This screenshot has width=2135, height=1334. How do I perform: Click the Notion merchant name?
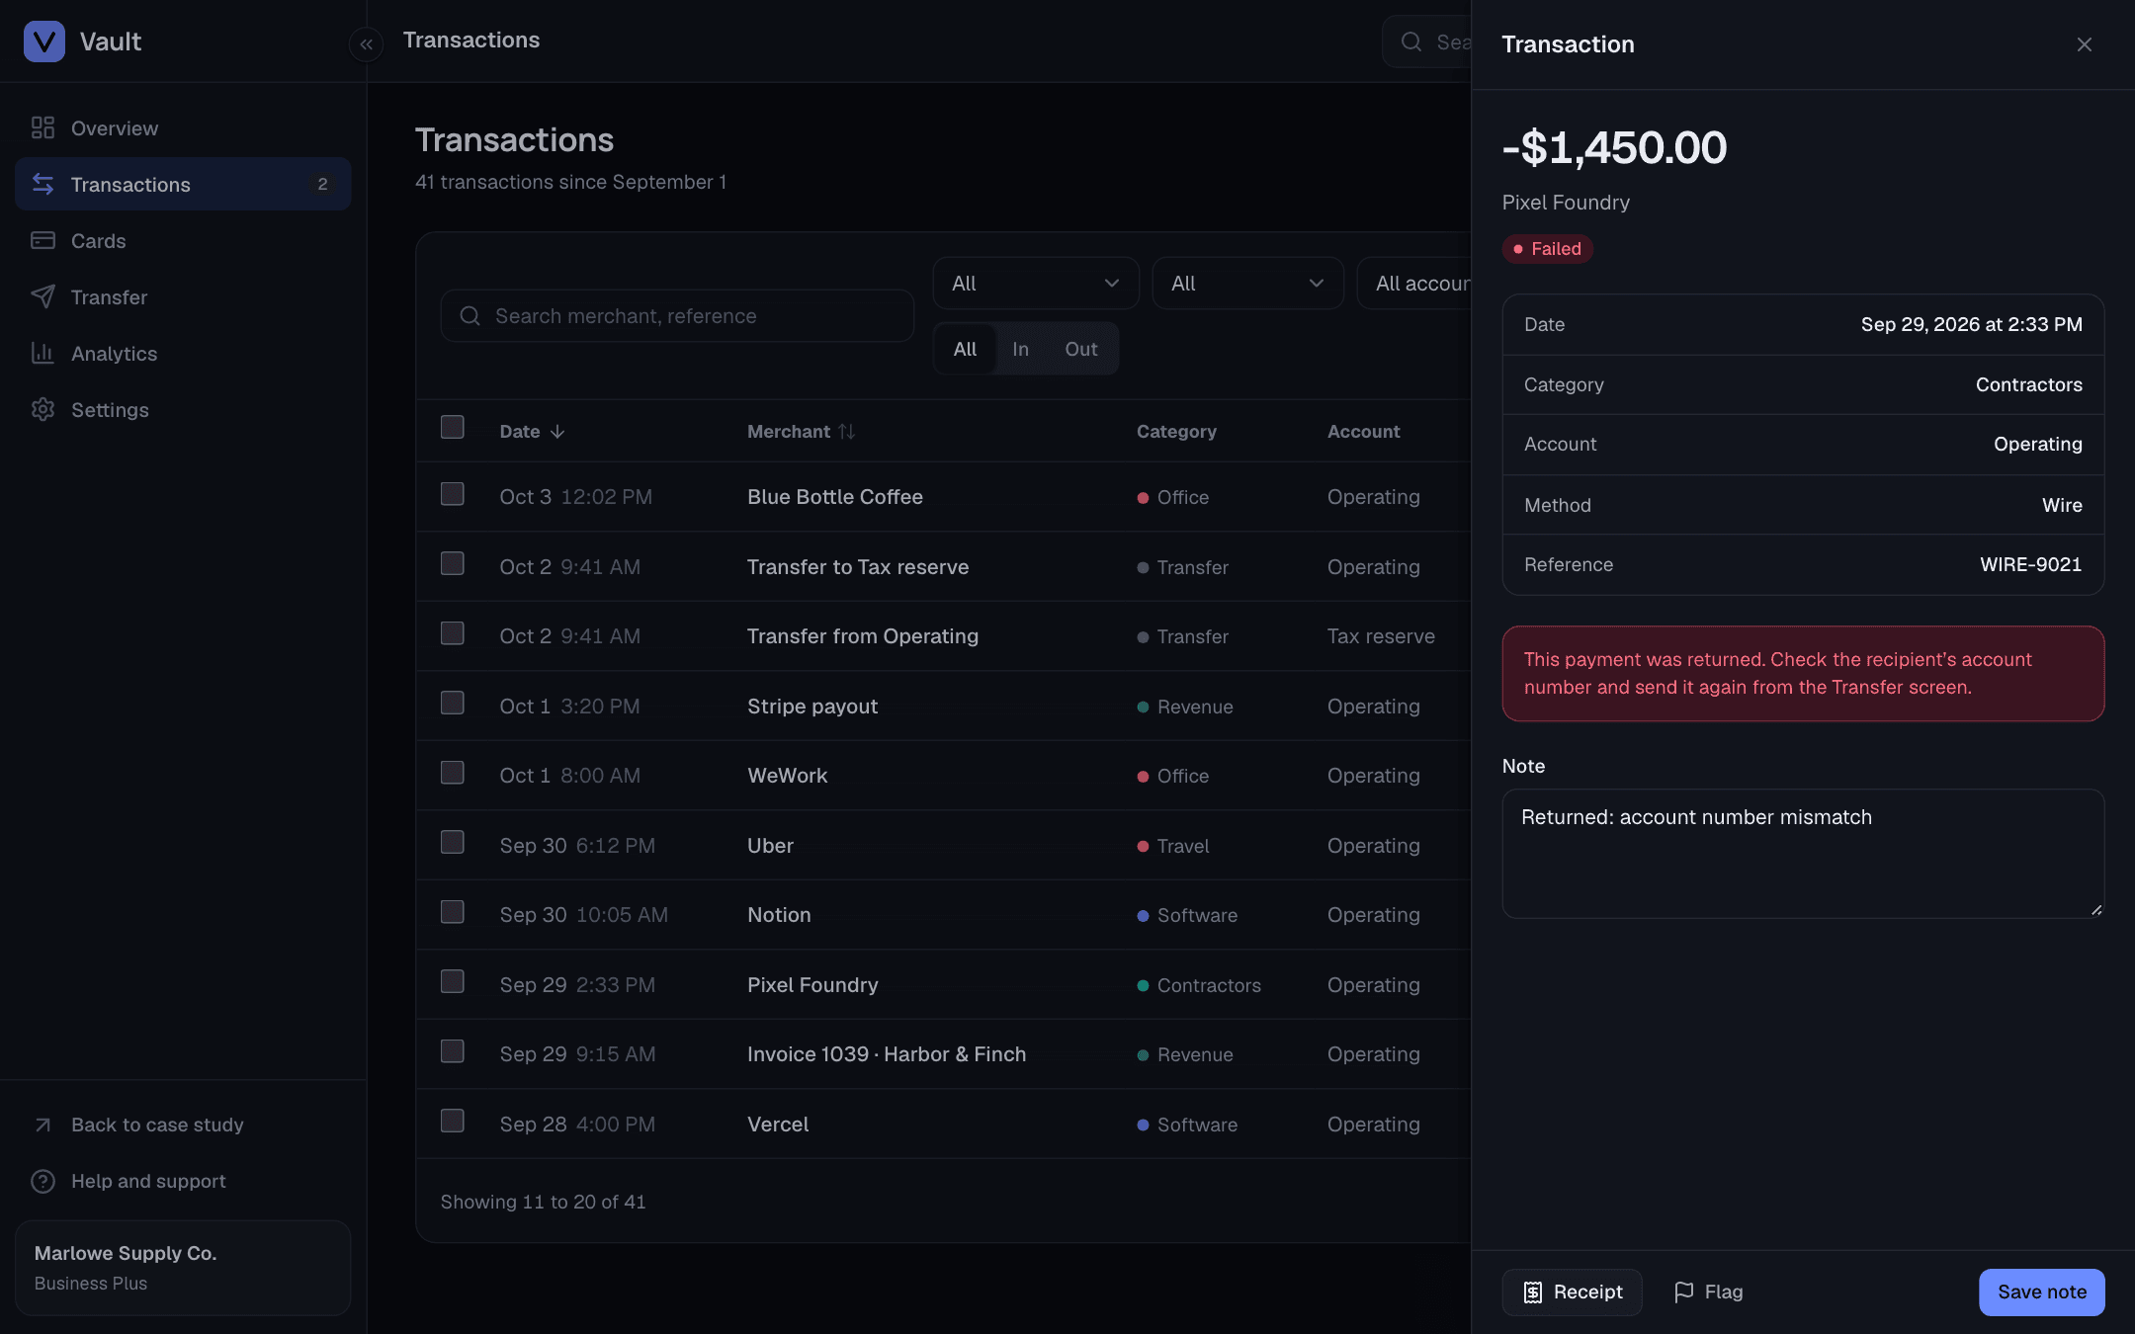pos(779,915)
